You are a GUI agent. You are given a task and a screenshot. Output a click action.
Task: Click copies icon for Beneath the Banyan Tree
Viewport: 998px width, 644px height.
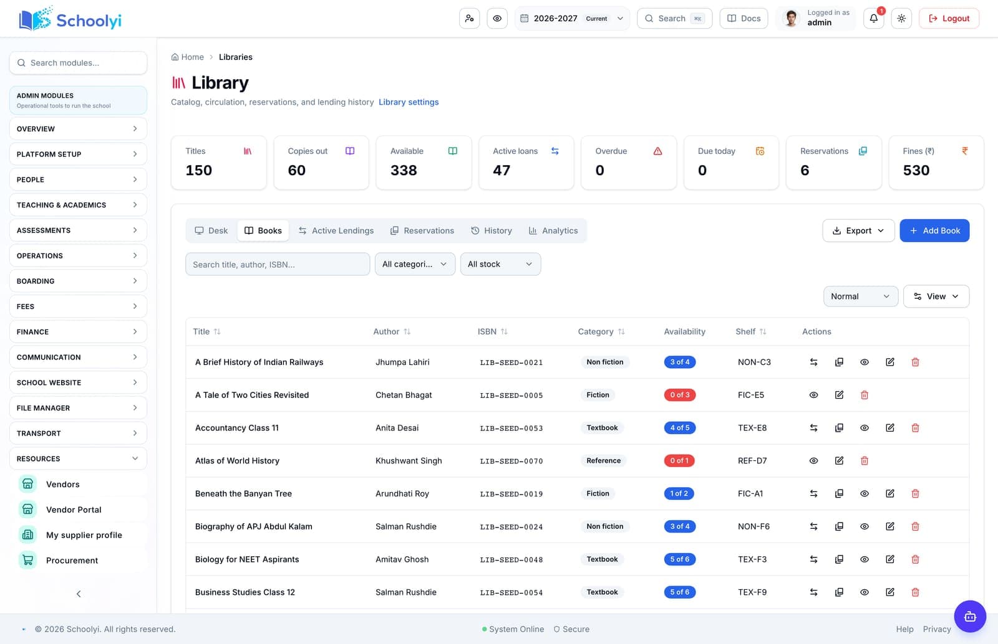(x=839, y=493)
